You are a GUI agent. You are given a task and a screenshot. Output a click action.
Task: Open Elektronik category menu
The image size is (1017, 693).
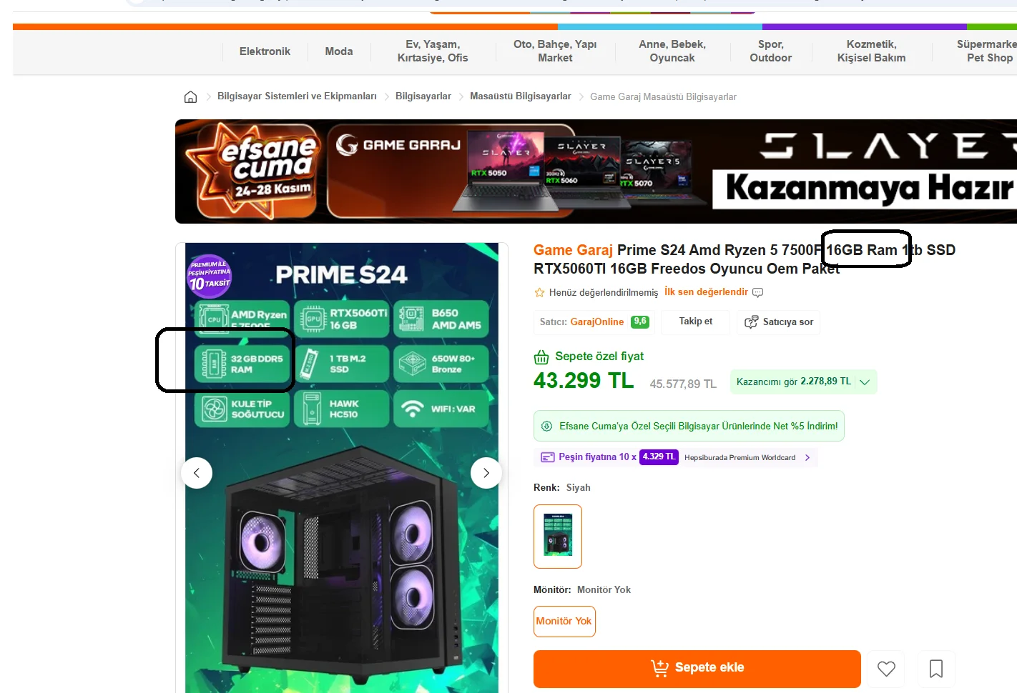265,51
